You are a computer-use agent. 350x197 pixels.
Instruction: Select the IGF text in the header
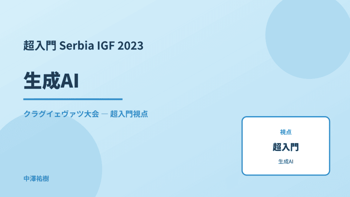coord(106,45)
